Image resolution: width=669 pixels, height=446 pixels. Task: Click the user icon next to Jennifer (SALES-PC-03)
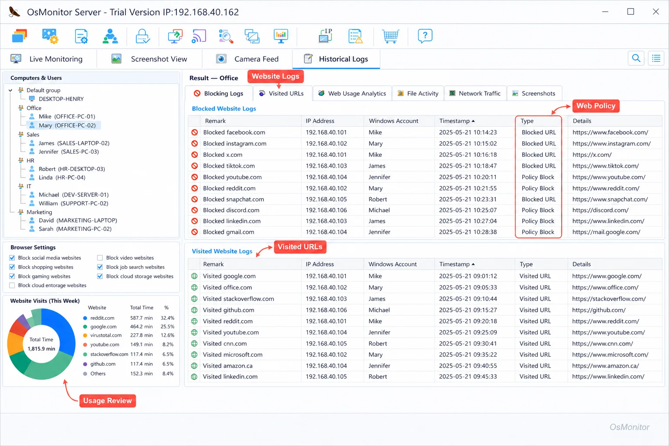click(x=32, y=152)
